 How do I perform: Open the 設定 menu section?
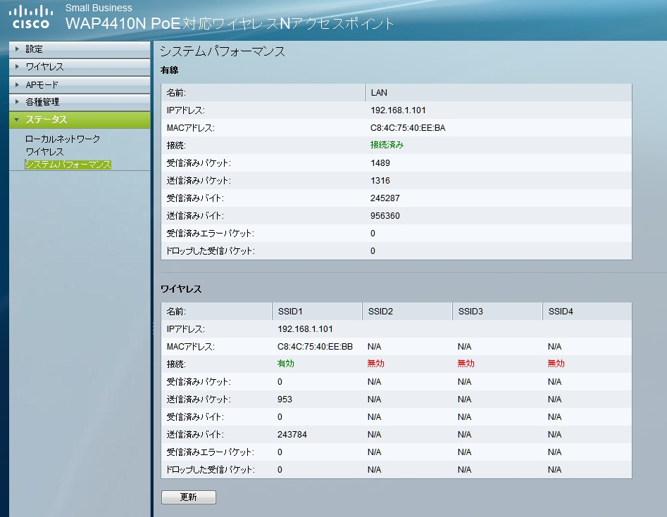point(80,49)
